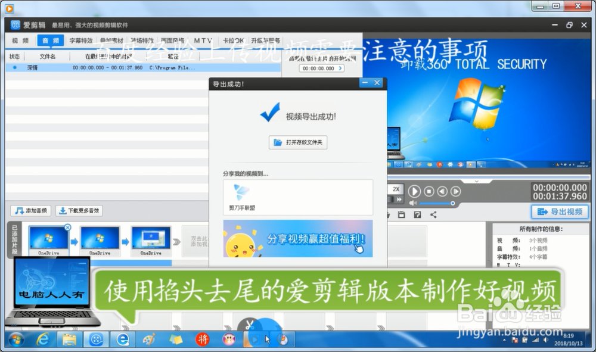The width and height of the screenshot is (596, 352).
Task: Open the MTV tab
Action: pos(203,41)
